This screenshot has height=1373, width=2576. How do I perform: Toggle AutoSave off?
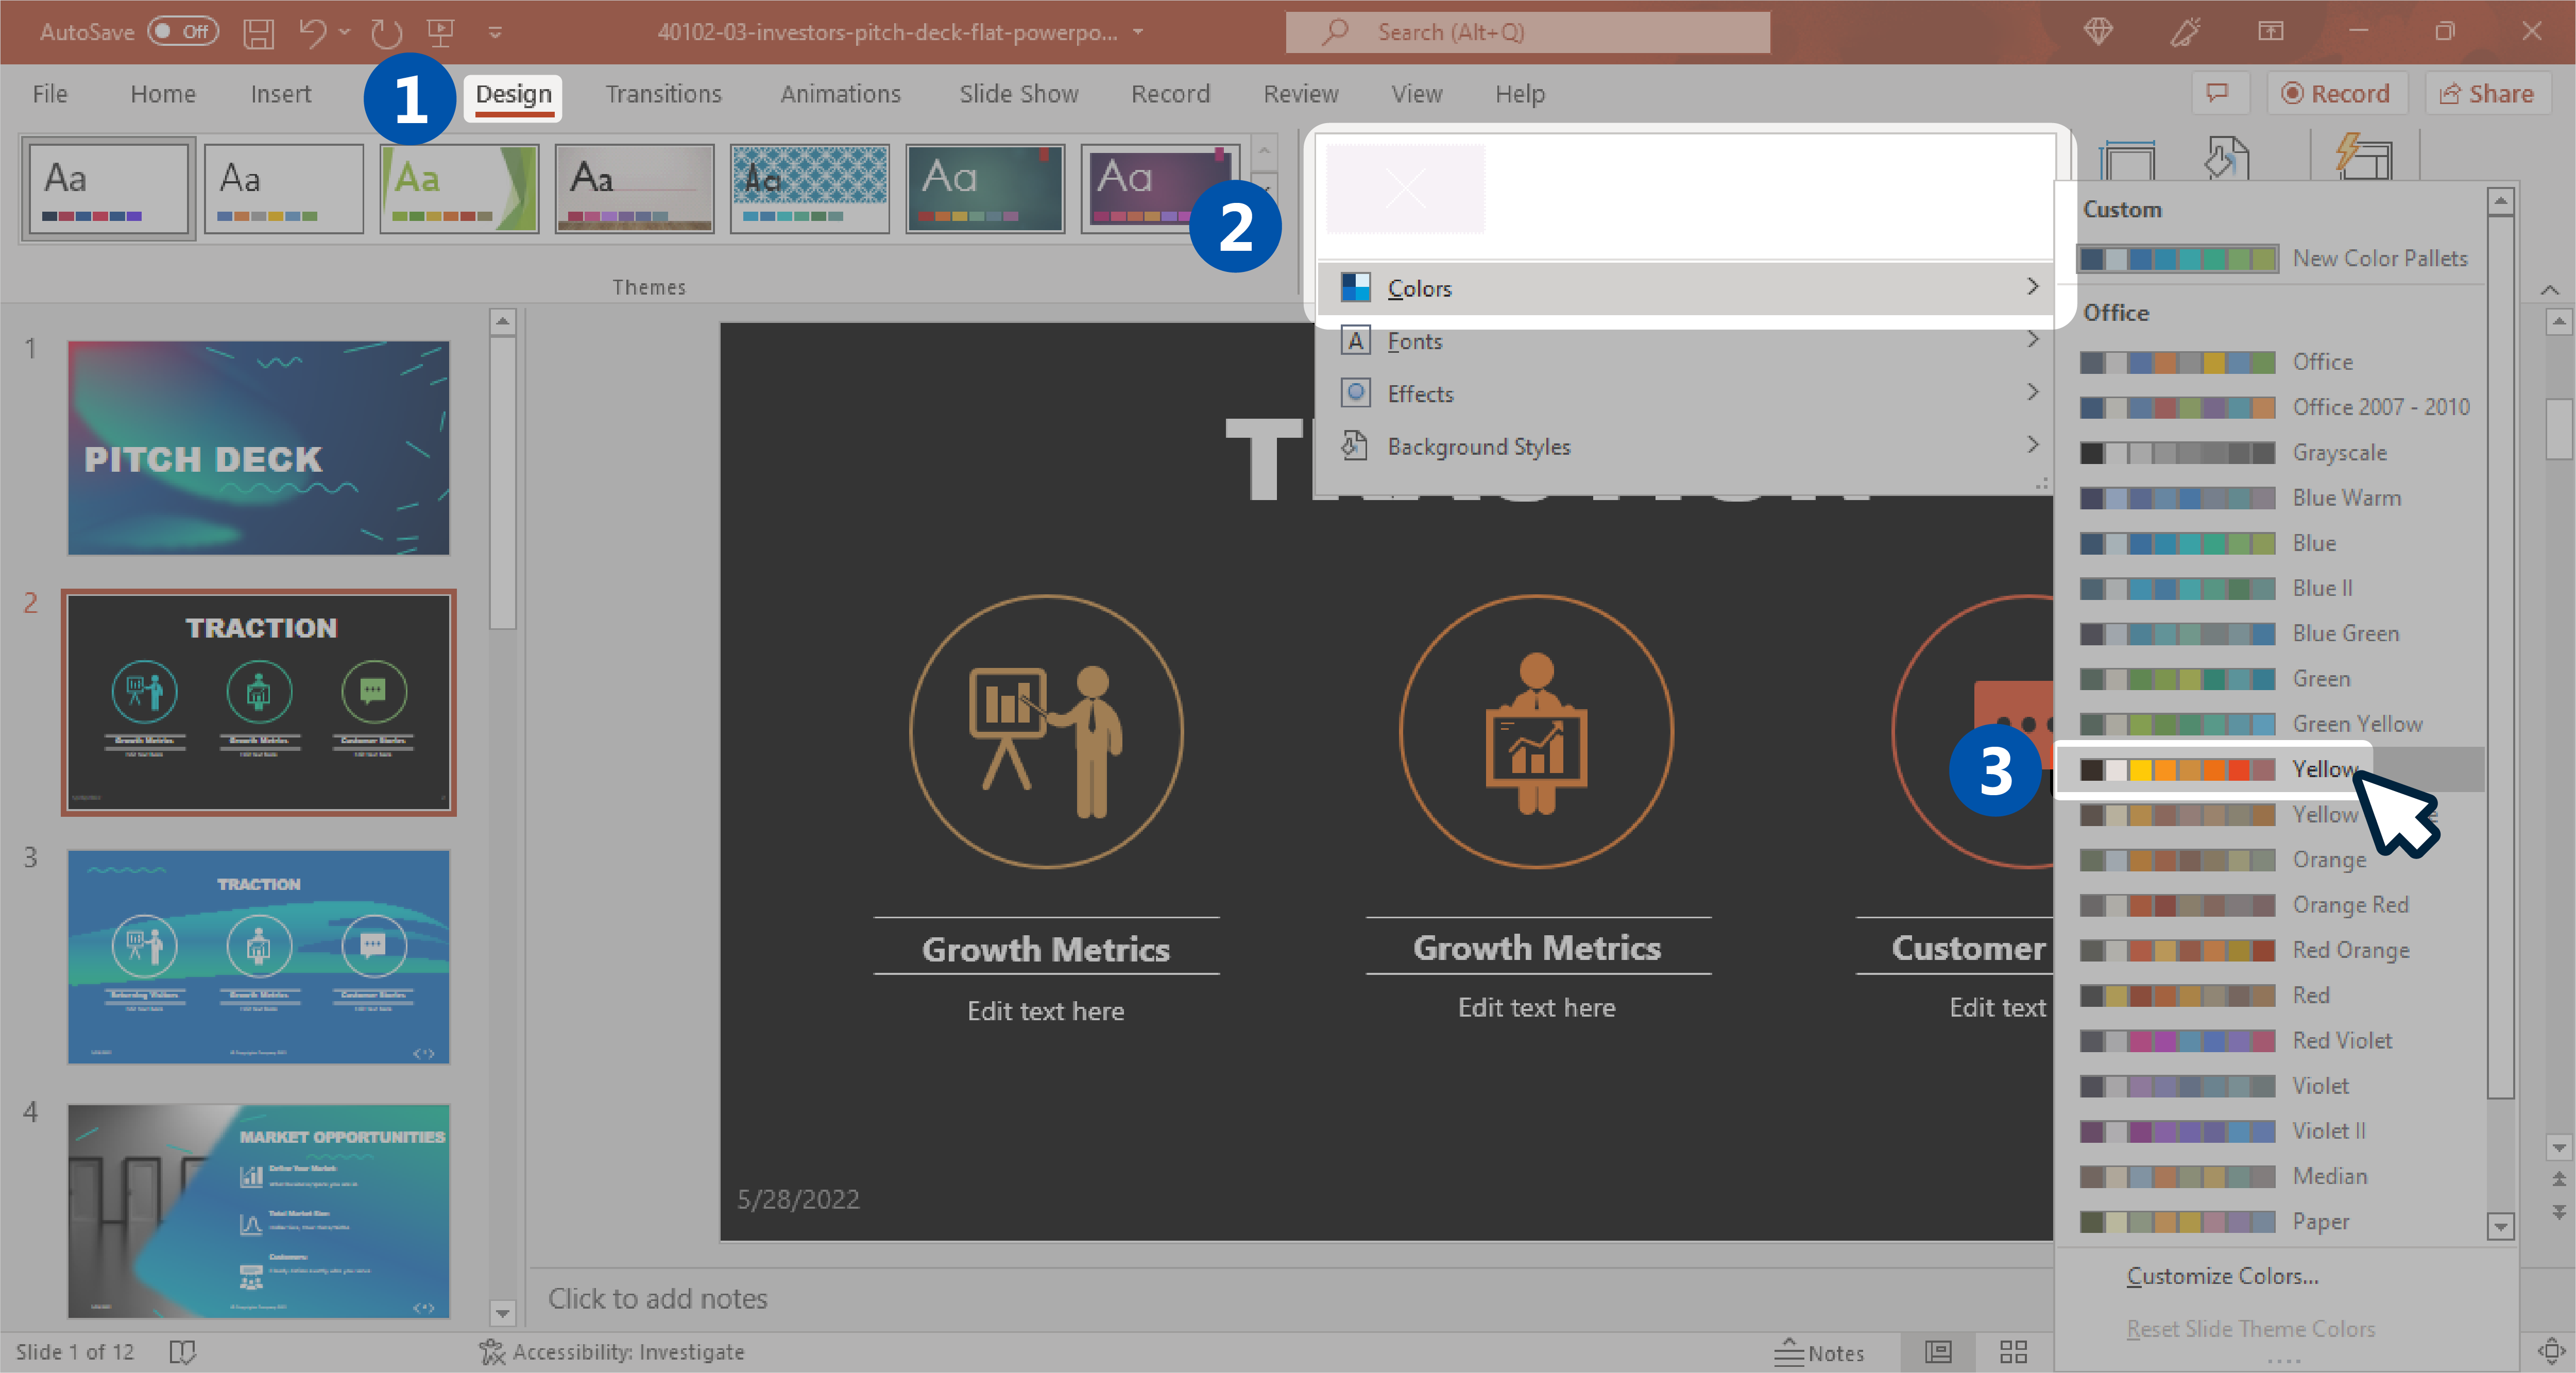[x=183, y=31]
